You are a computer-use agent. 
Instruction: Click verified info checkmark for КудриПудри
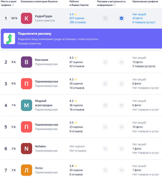click(121, 18)
